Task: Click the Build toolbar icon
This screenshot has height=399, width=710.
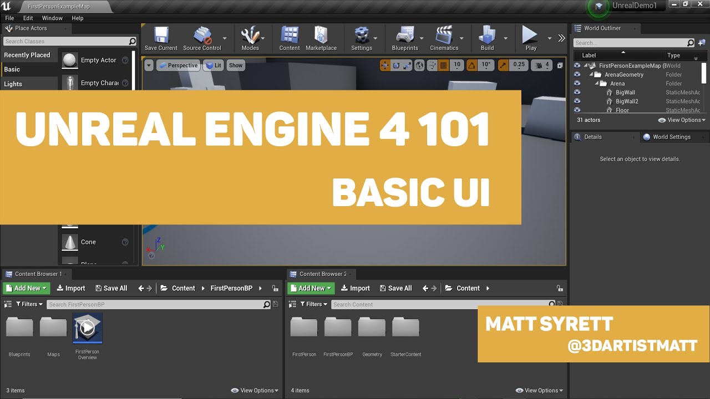Action: coord(487,39)
